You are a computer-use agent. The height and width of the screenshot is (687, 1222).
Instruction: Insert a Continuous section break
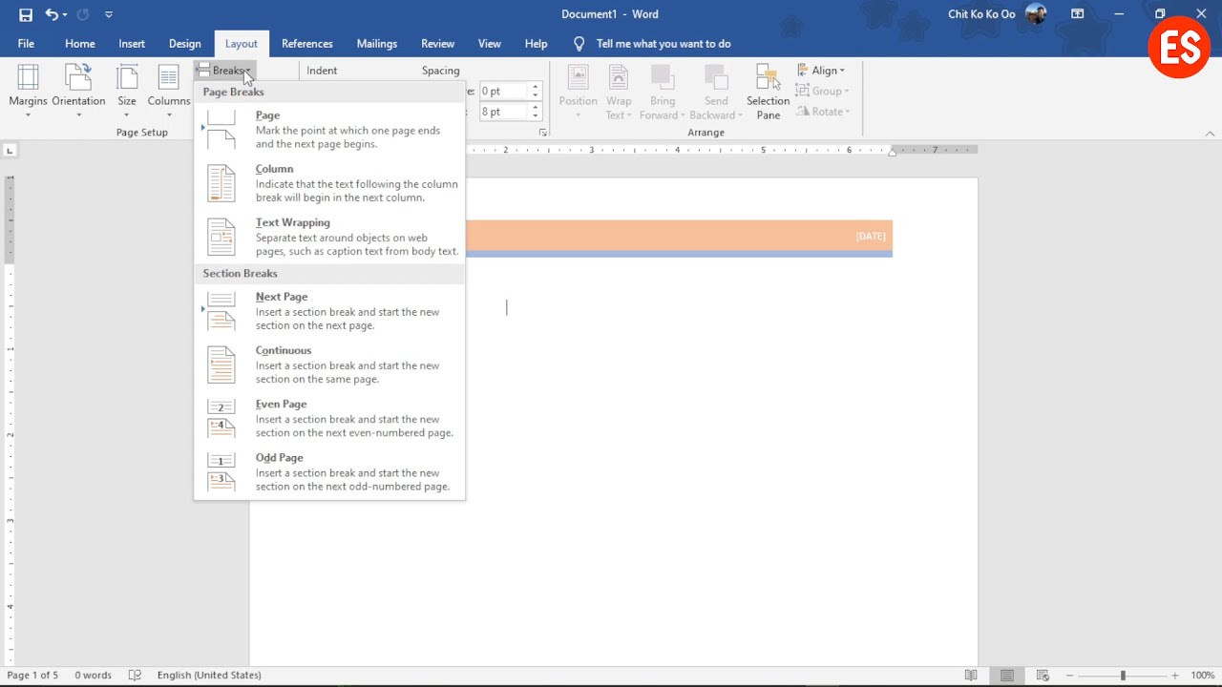(x=329, y=364)
